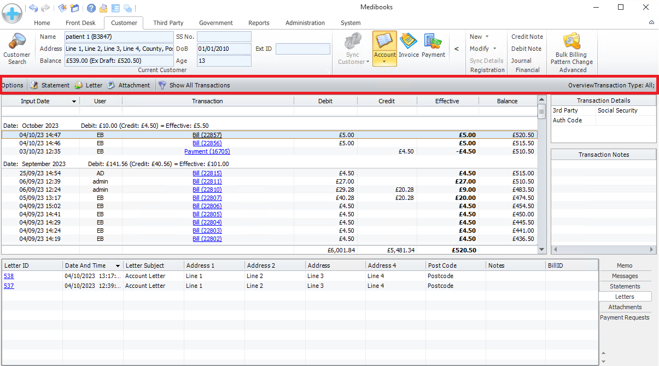Switch to the Front Desk tab
Viewport: 659px width, 366px height.
(x=80, y=23)
